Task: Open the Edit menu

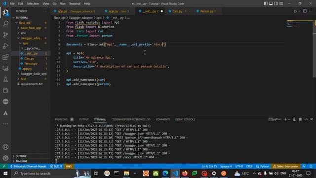Action: 20,3
